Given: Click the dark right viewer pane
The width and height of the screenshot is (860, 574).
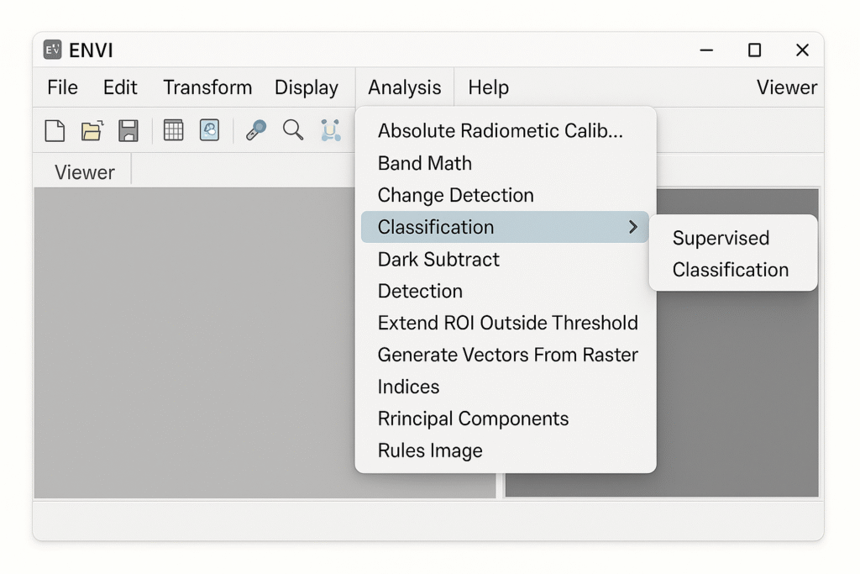Looking at the screenshot, I should (737, 393).
